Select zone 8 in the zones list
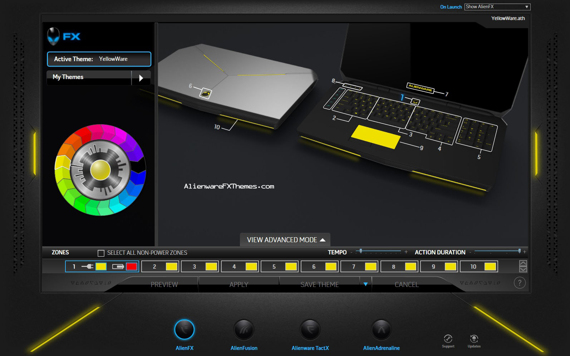The image size is (570, 356). [x=399, y=267]
